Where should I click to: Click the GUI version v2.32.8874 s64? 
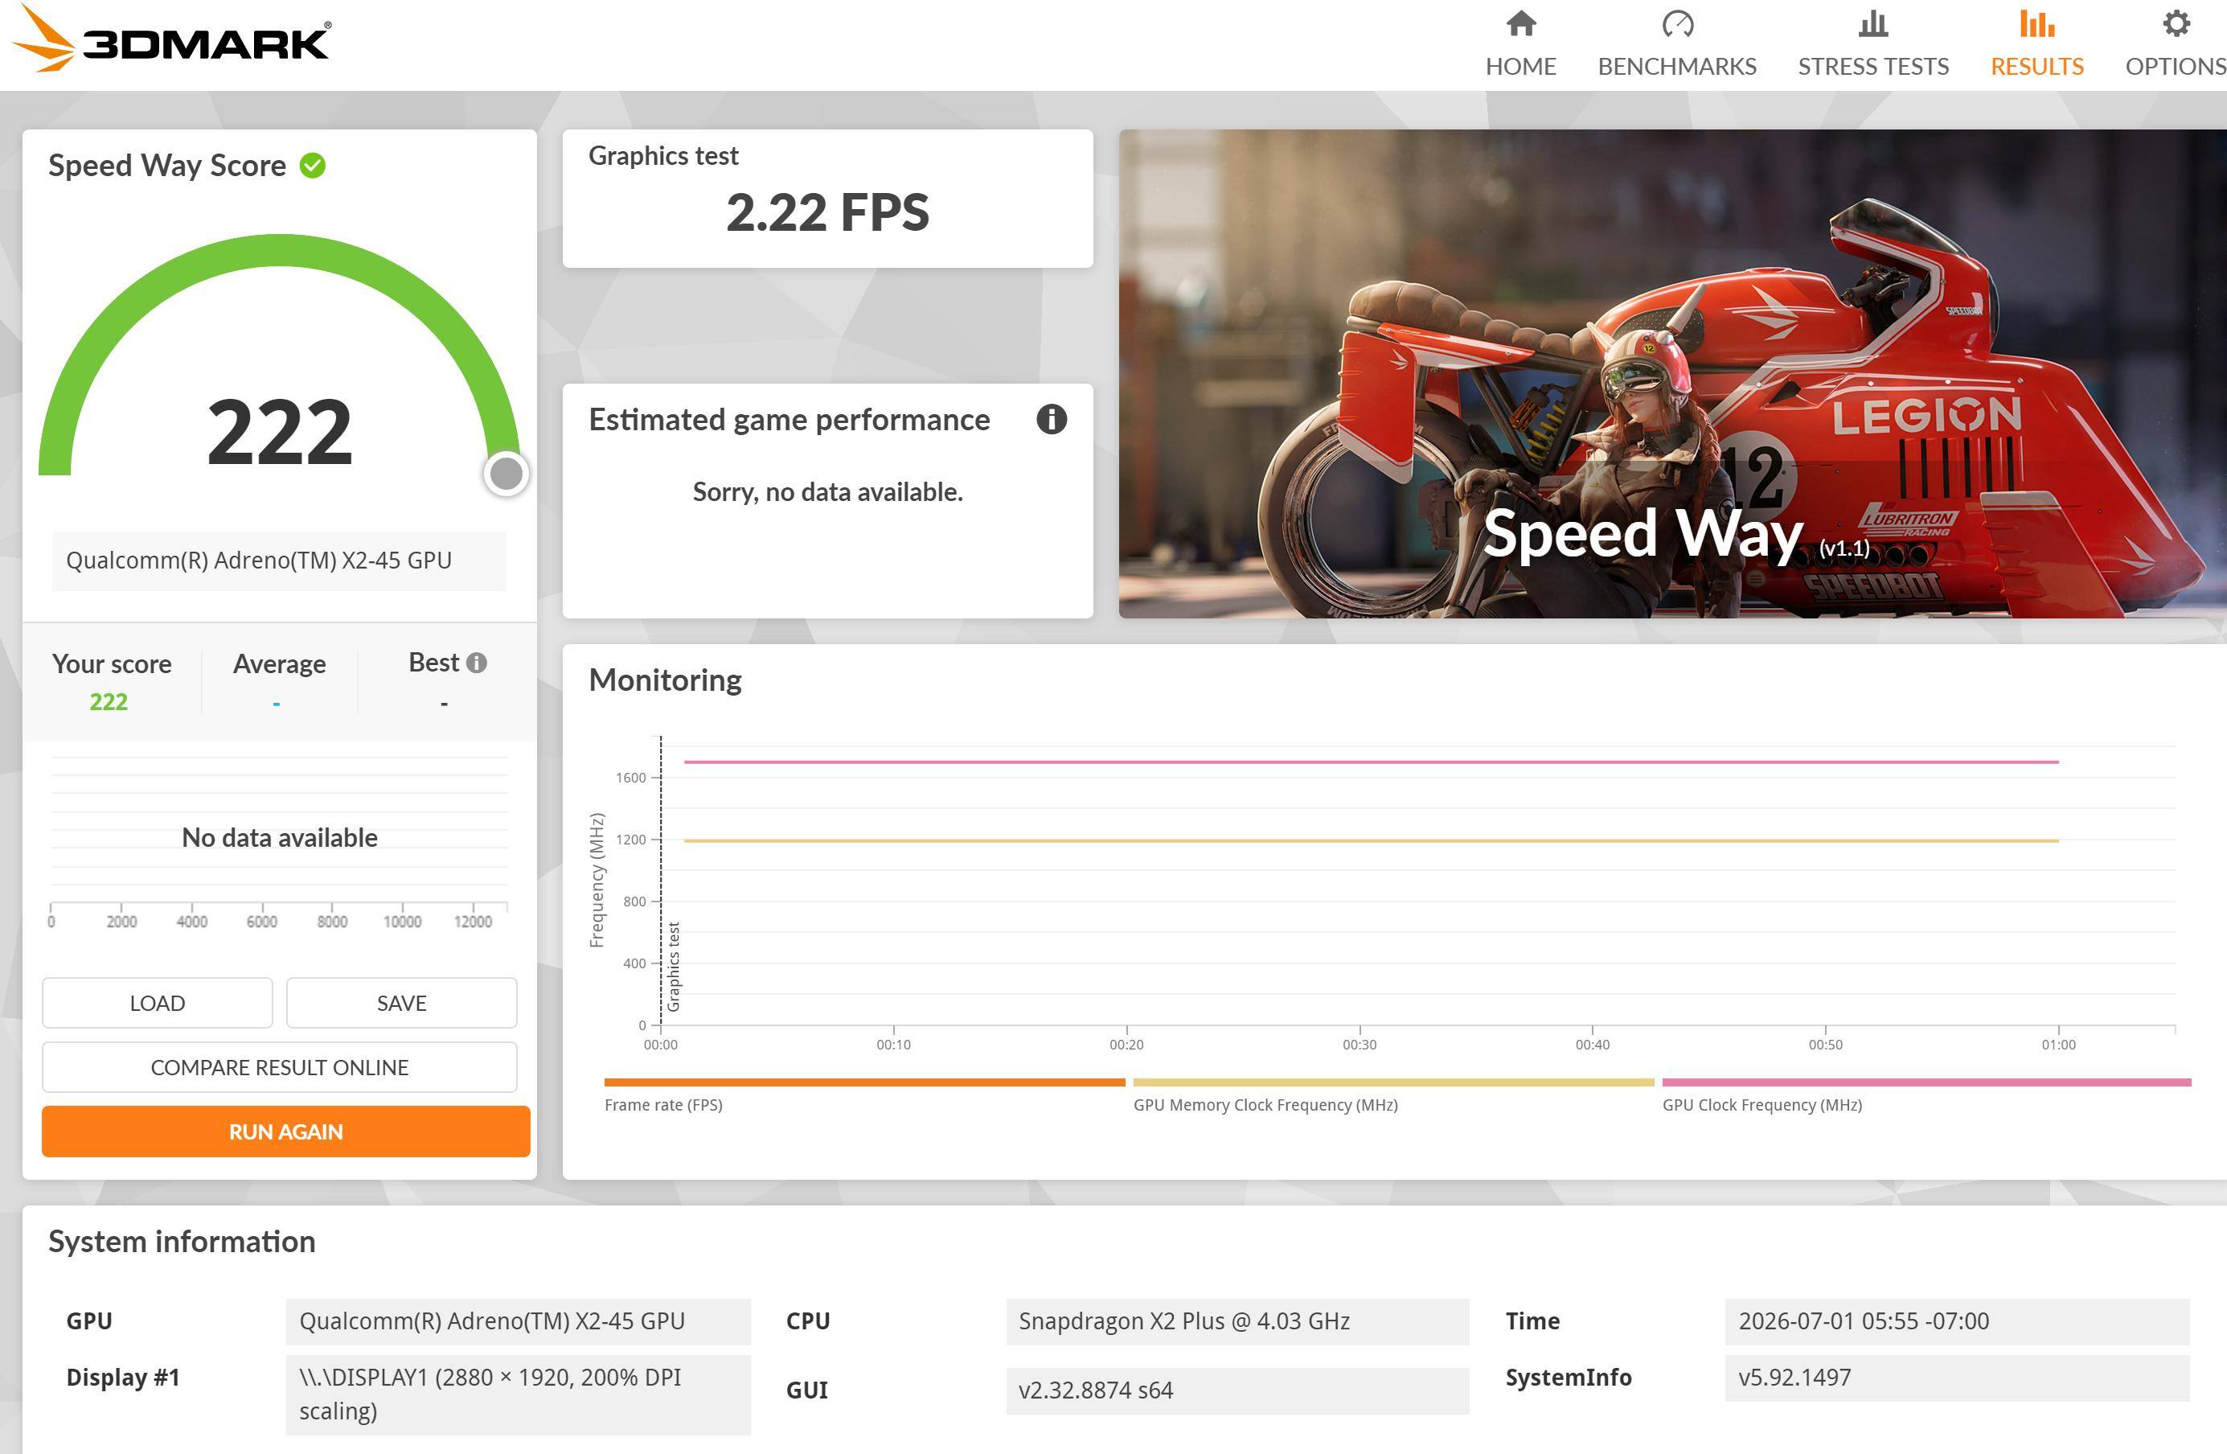coord(1238,1390)
